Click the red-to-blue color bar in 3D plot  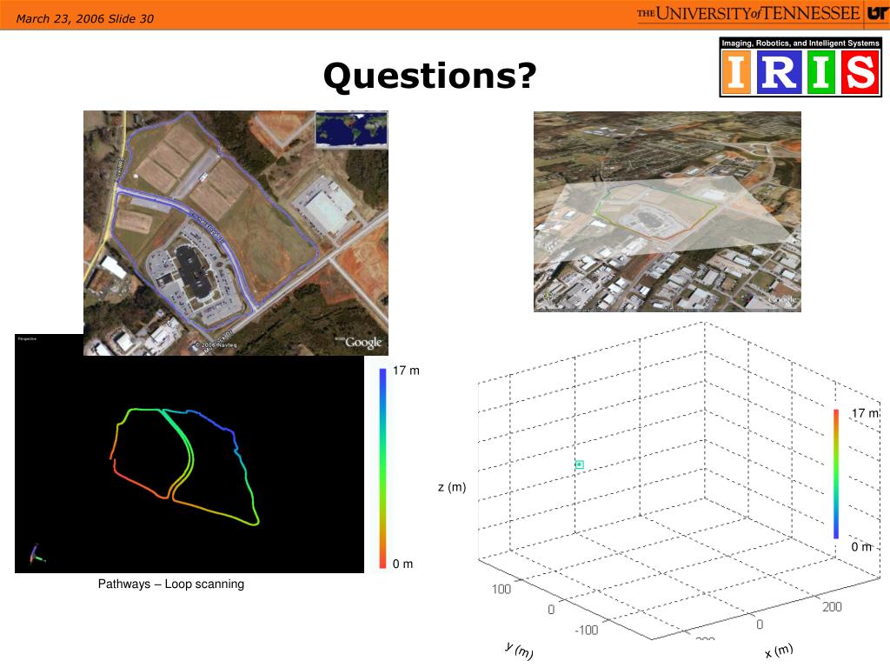pos(836,474)
